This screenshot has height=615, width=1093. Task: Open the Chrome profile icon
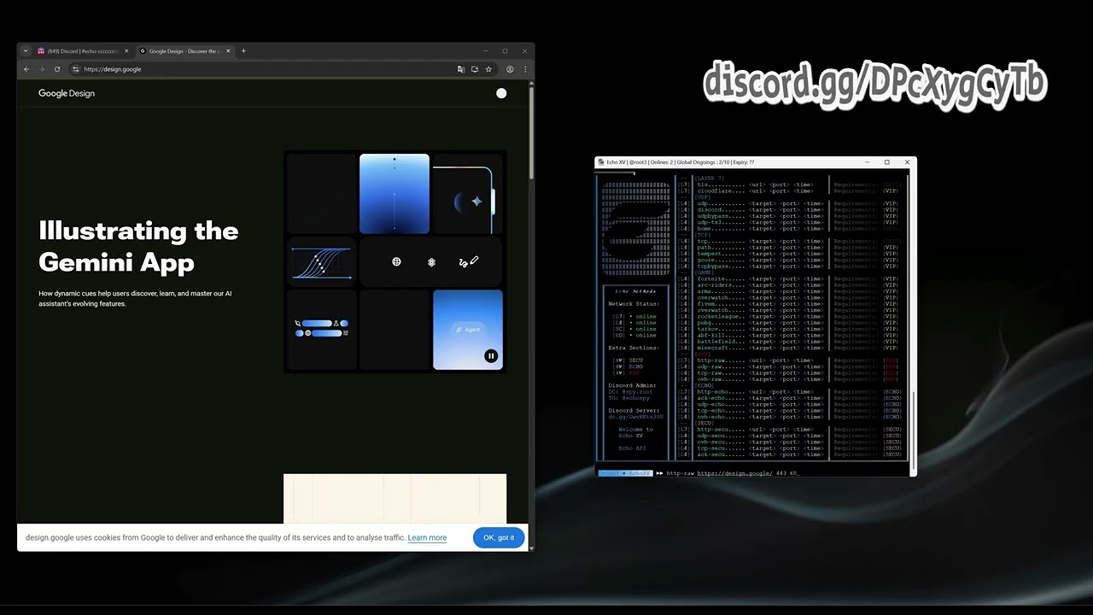click(x=510, y=69)
